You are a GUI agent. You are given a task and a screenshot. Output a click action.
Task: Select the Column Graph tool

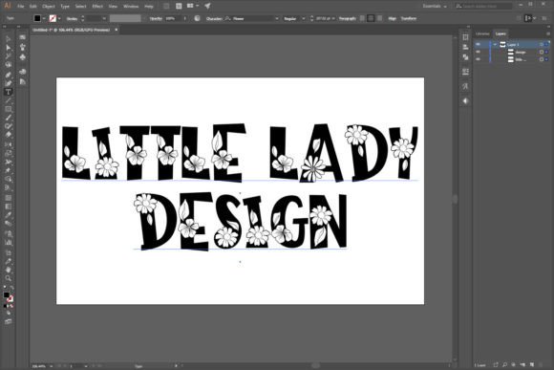(8, 243)
